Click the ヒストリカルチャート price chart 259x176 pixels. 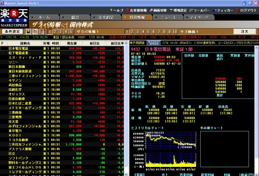point(171,140)
